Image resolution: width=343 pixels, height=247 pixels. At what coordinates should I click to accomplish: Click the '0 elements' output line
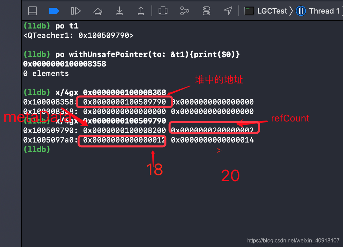click(46, 73)
